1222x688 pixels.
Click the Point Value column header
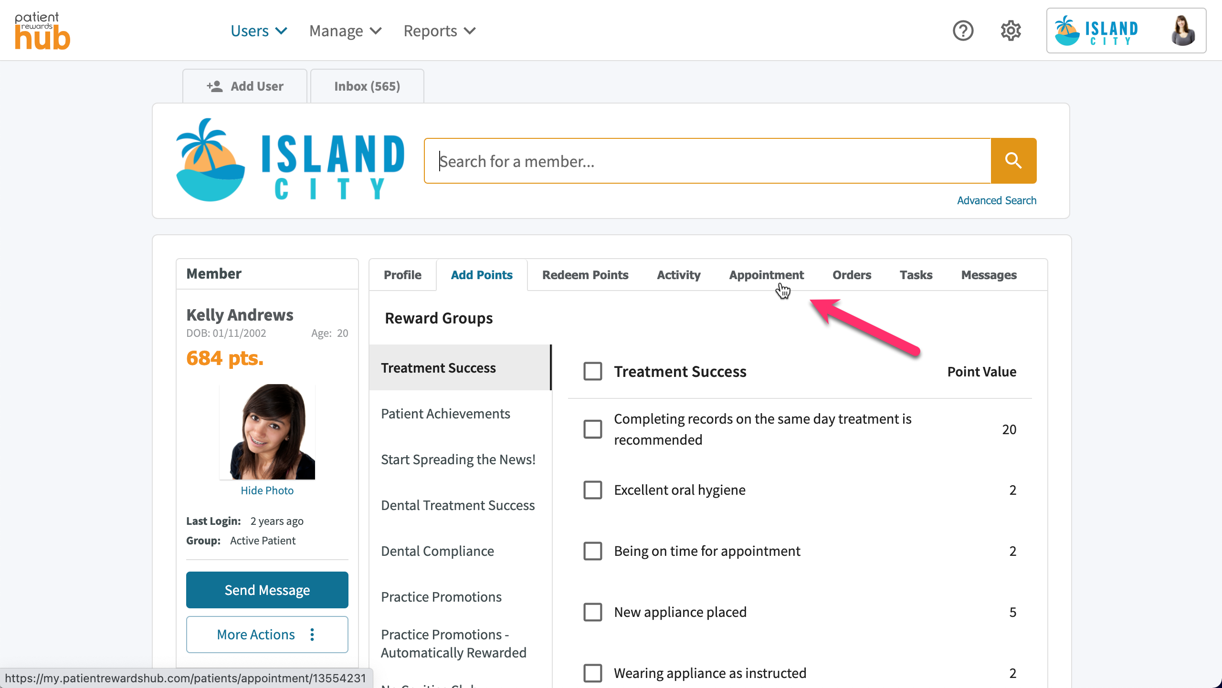point(981,371)
